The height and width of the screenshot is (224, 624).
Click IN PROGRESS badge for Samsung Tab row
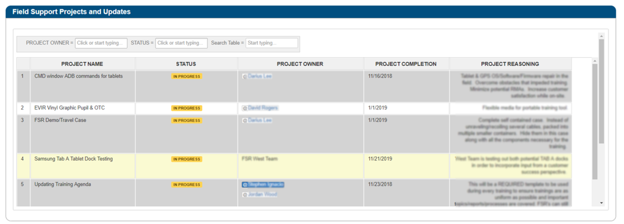(x=187, y=159)
